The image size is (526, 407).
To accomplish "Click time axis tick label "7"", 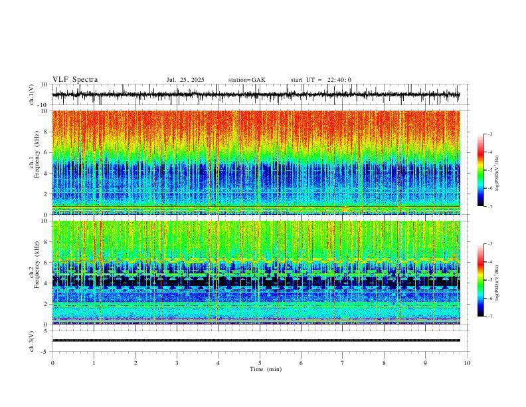I will pos(343,363).
